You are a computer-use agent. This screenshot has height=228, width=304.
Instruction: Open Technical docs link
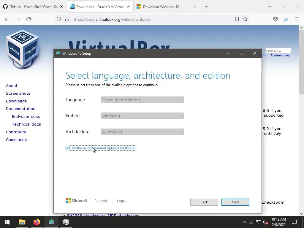[x=26, y=124]
